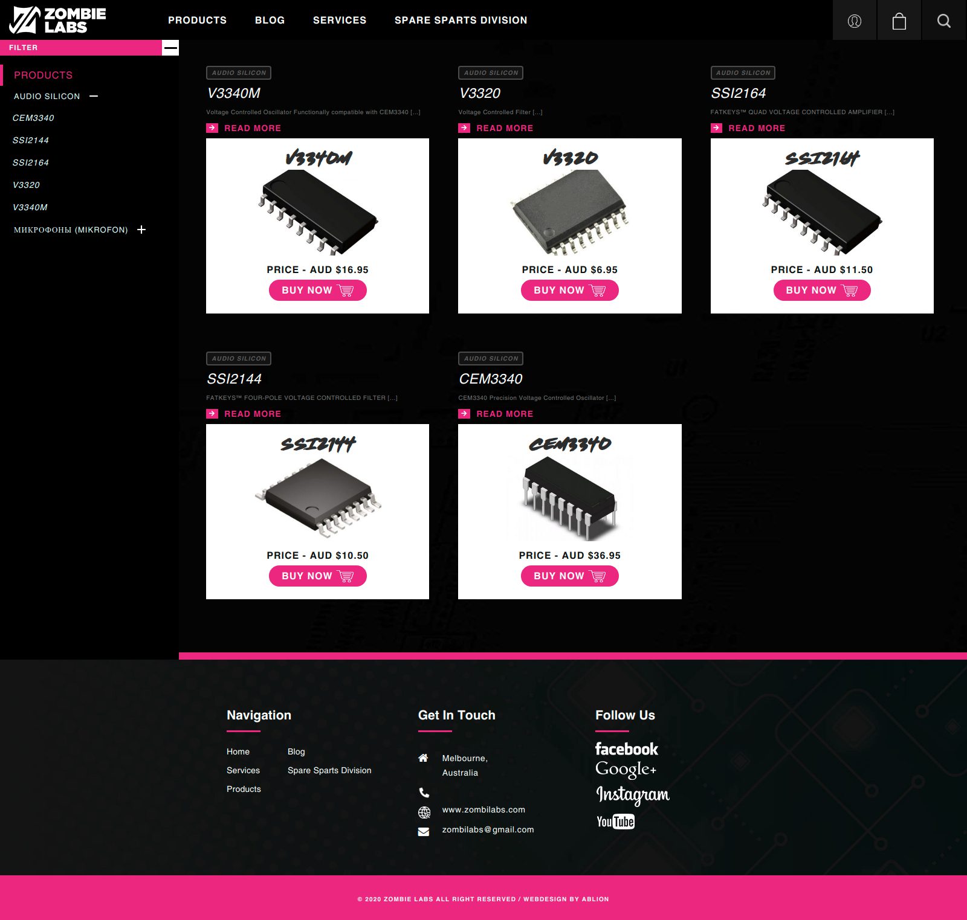Open the shopping bag cart icon
This screenshot has width=967, height=920.
click(x=899, y=21)
